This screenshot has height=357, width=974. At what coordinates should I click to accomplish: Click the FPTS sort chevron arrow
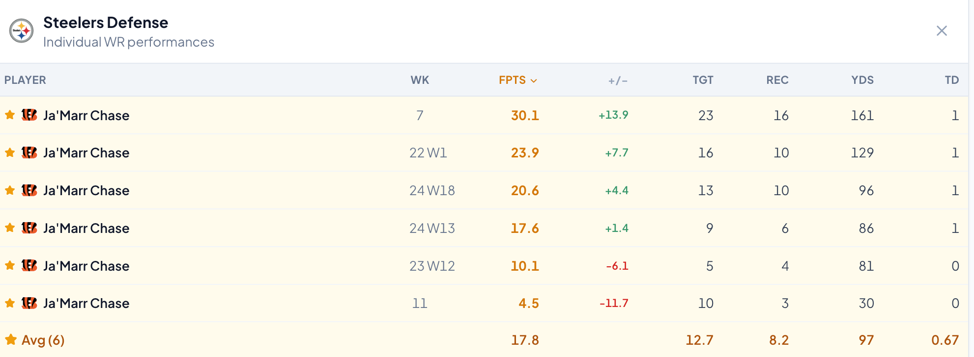(534, 80)
